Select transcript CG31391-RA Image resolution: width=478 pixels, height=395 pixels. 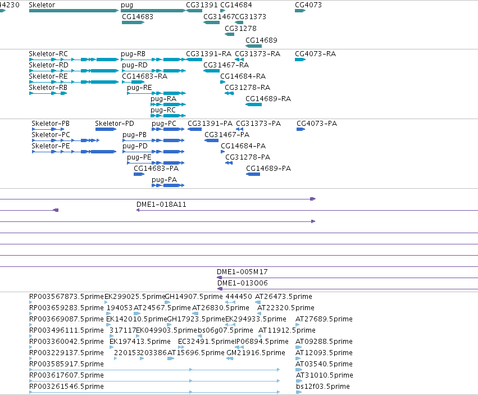pos(208,54)
